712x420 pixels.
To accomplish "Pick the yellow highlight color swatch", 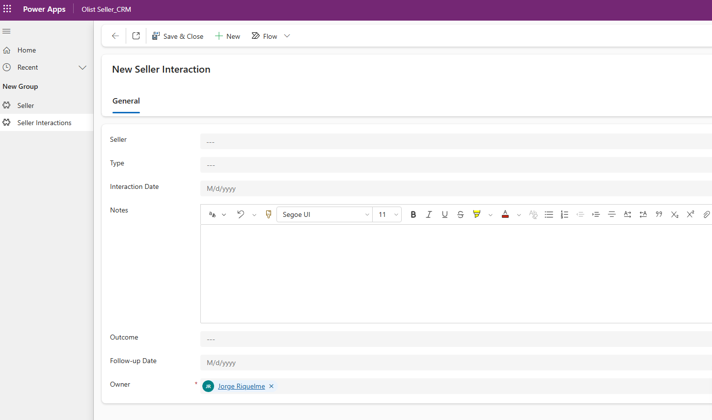I will pyautogui.click(x=476, y=214).
